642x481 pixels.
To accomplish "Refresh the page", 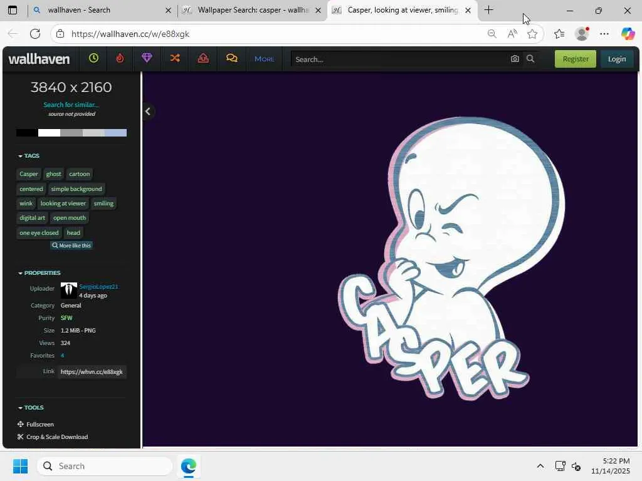I will [35, 34].
